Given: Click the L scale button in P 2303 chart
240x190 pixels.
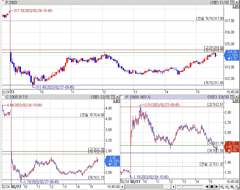Looking at the screenshot, I should click(234, 101).
